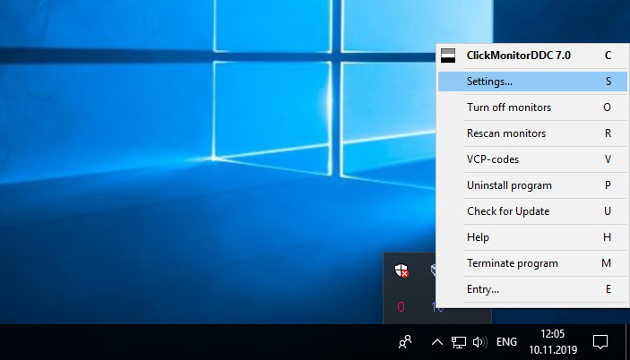The height and width of the screenshot is (360, 630).
Task: Click the pink 0 tray indicator
Action: pyautogui.click(x=401, y=307)
